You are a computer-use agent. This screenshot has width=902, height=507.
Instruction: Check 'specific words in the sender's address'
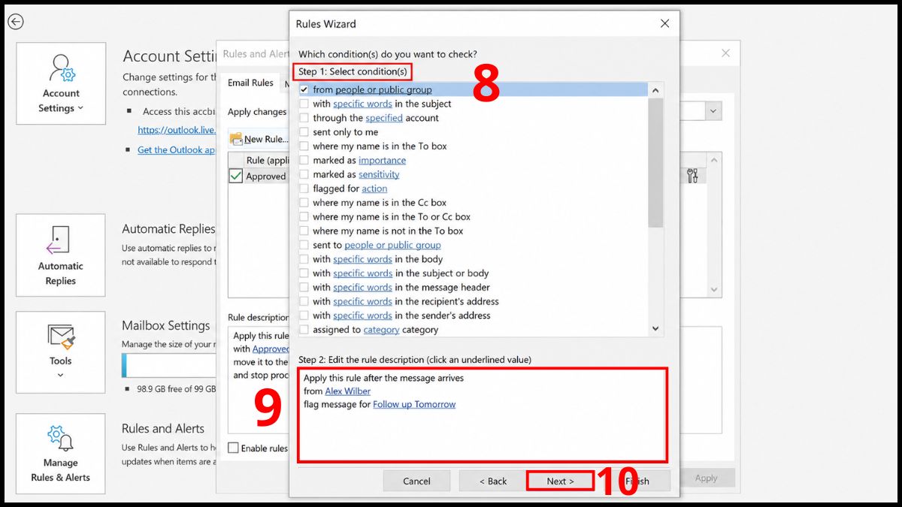pyautogui.click(x=304, y=315)
